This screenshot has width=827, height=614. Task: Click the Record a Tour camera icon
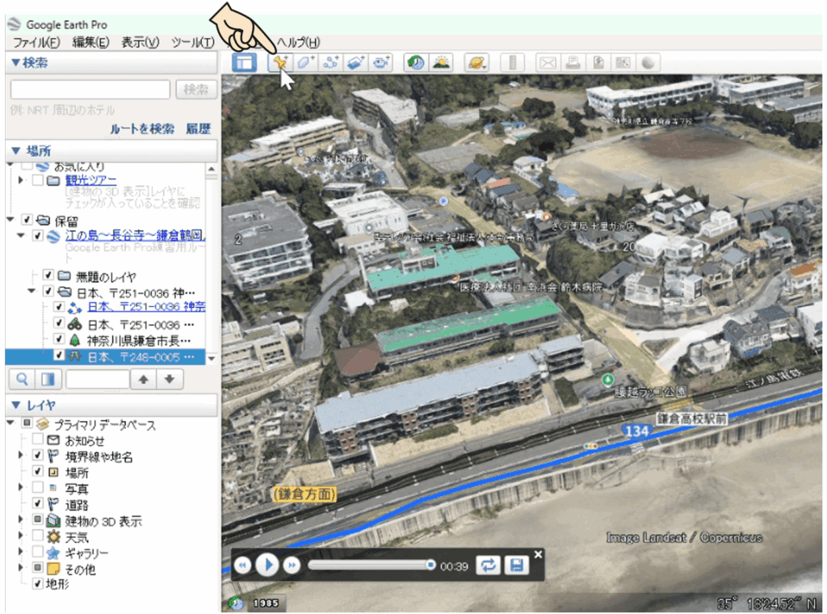click(380, 63)
